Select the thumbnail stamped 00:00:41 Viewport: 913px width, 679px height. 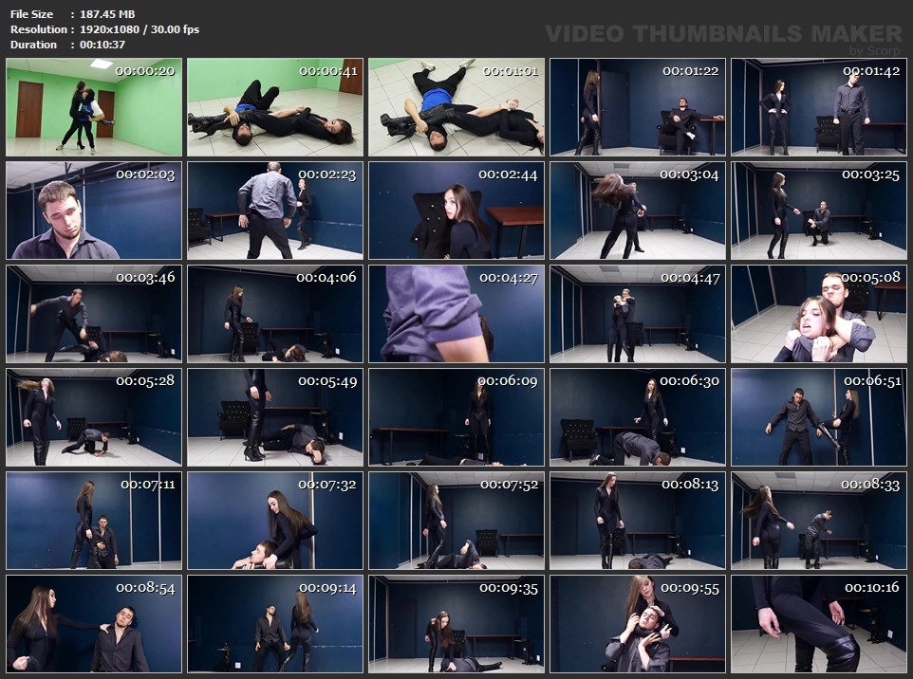tap(275, 107)
